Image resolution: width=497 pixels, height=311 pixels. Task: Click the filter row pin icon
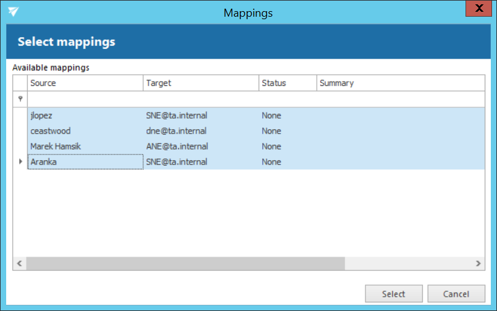20,99
